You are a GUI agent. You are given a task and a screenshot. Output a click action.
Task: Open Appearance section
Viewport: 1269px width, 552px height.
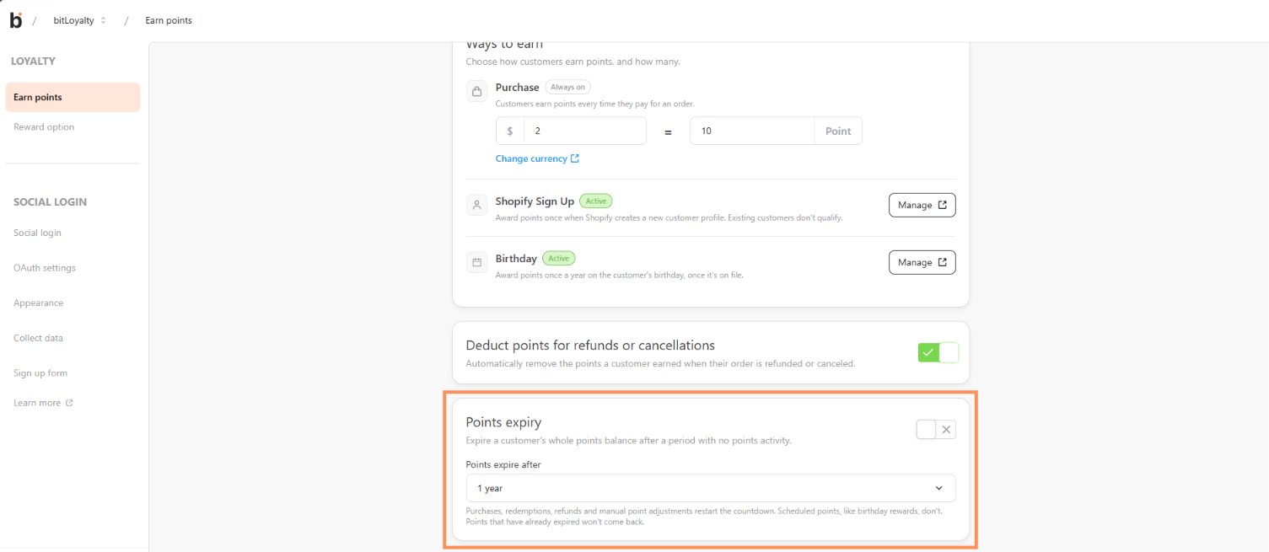(38, 303)
